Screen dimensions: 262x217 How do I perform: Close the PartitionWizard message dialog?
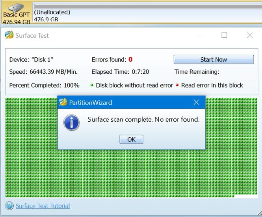coord(196,102)
